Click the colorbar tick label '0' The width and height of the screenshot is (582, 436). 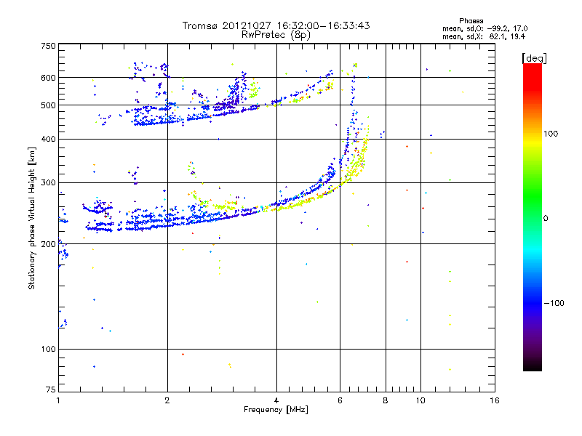(x=546, y=218)
